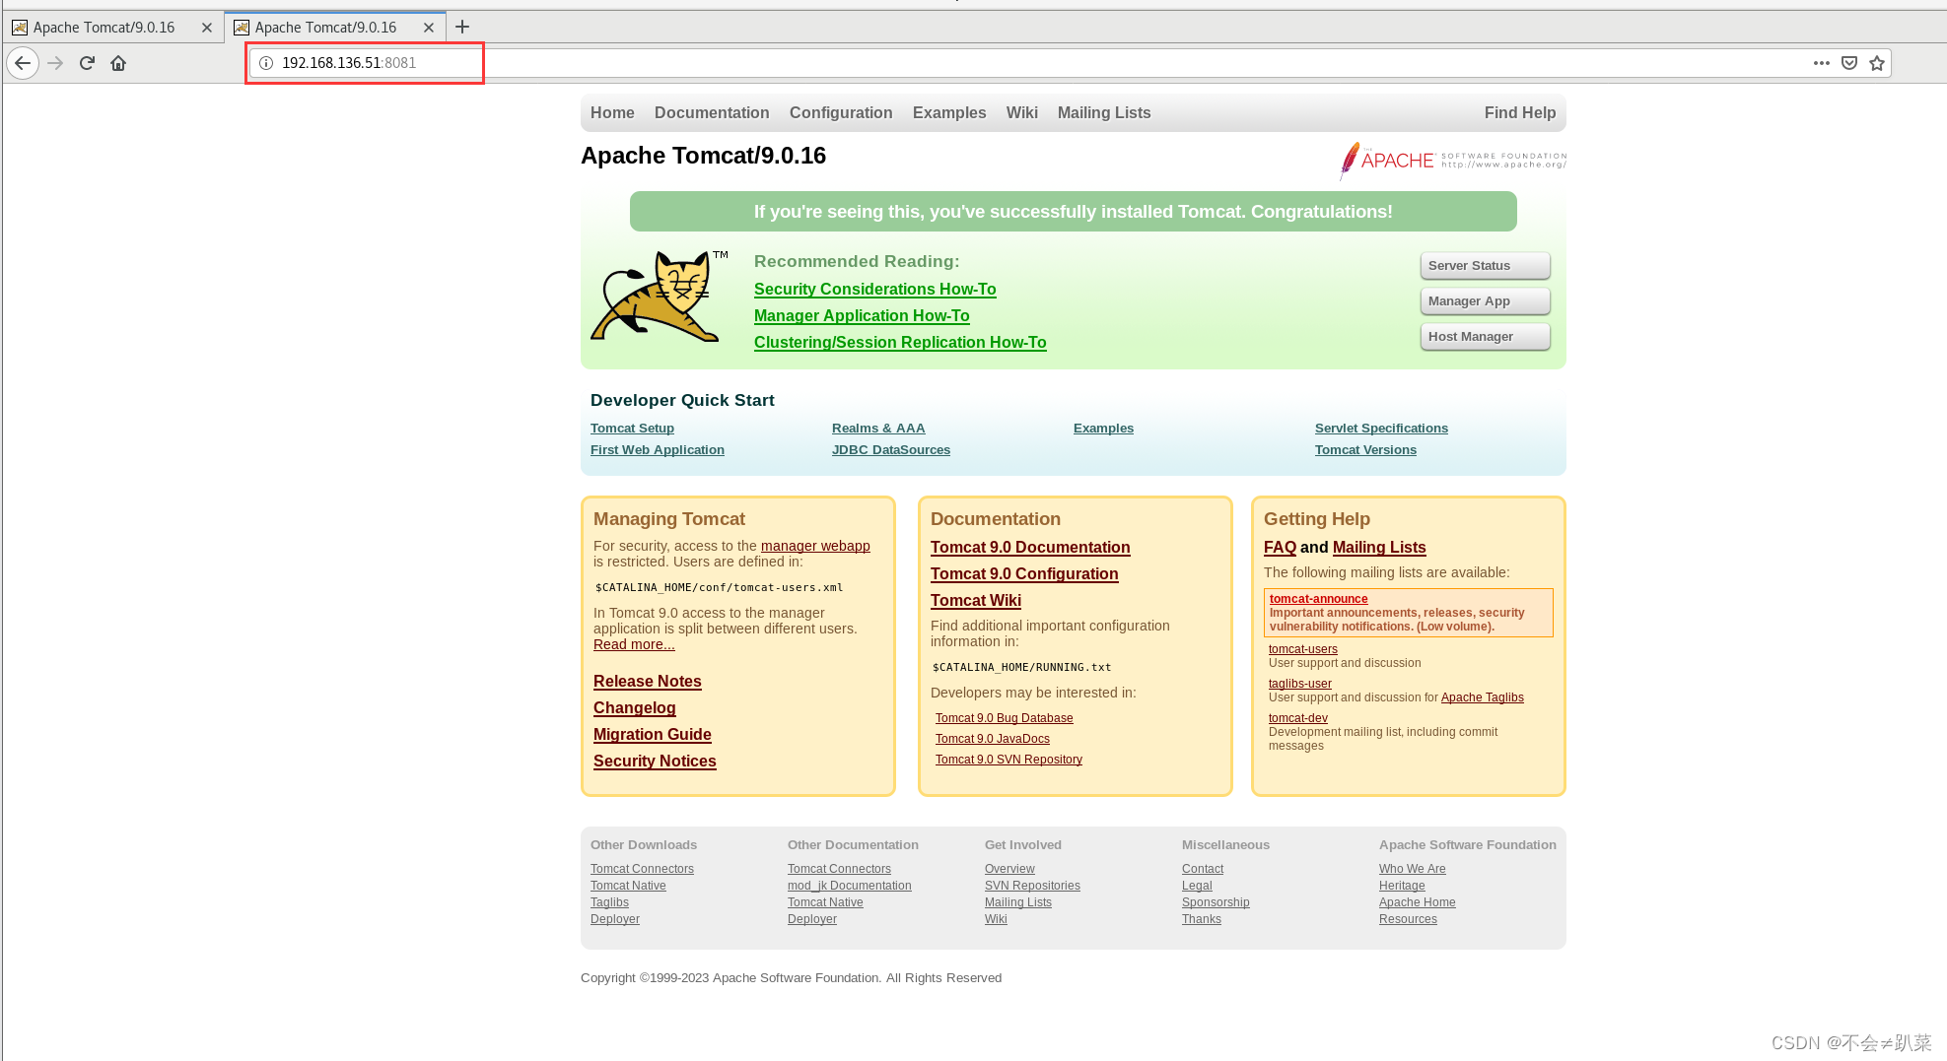Open the Wiki nav item in top bar

pos(1022,112)
